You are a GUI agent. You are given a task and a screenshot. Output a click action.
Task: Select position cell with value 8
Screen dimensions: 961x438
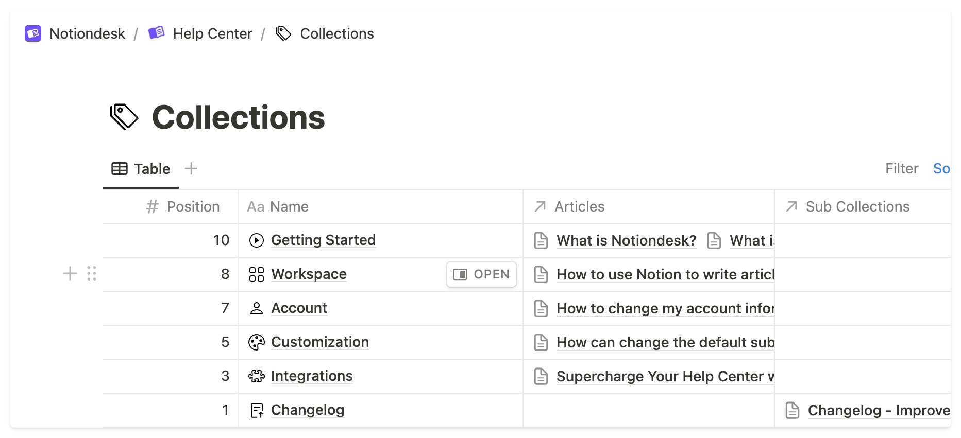click(171, 274)
